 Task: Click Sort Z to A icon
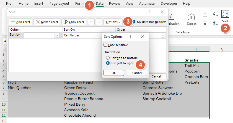[216, 23]
